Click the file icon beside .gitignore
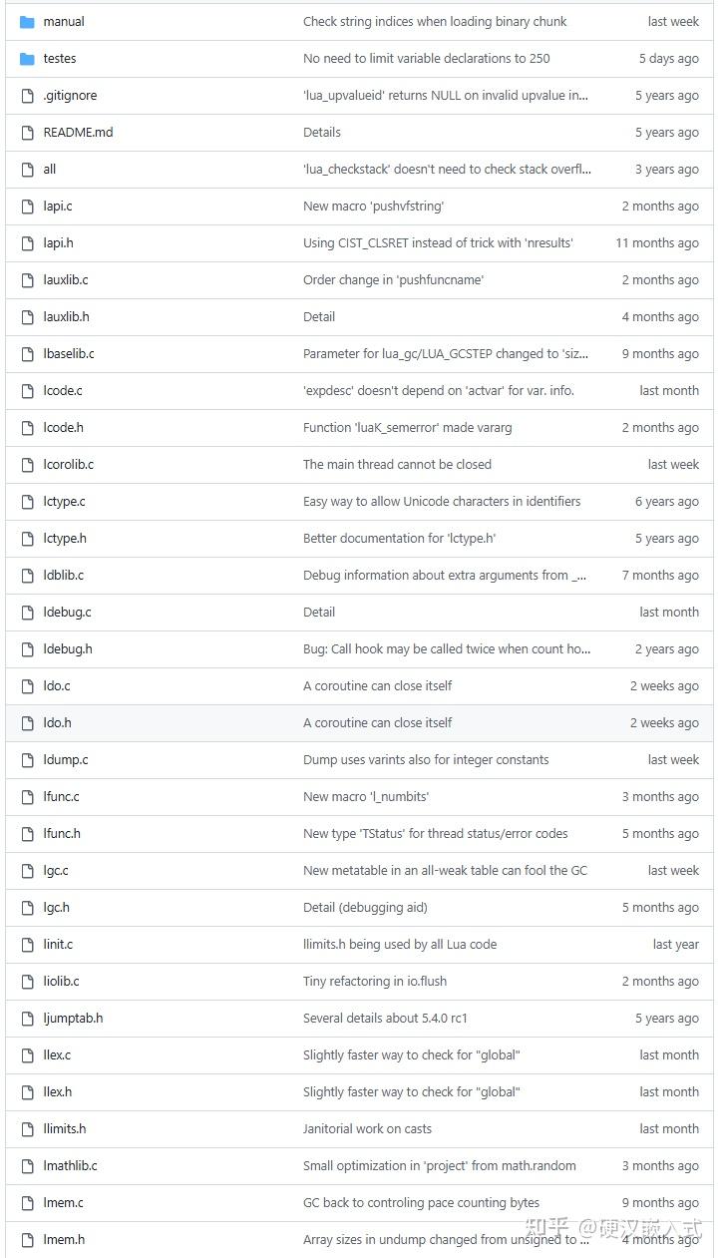The image size is (720, 1258). click(27, 96)
